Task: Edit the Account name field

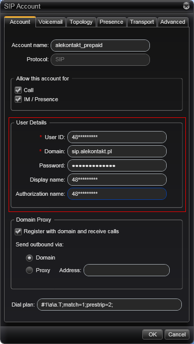Action: click(100, 46)
